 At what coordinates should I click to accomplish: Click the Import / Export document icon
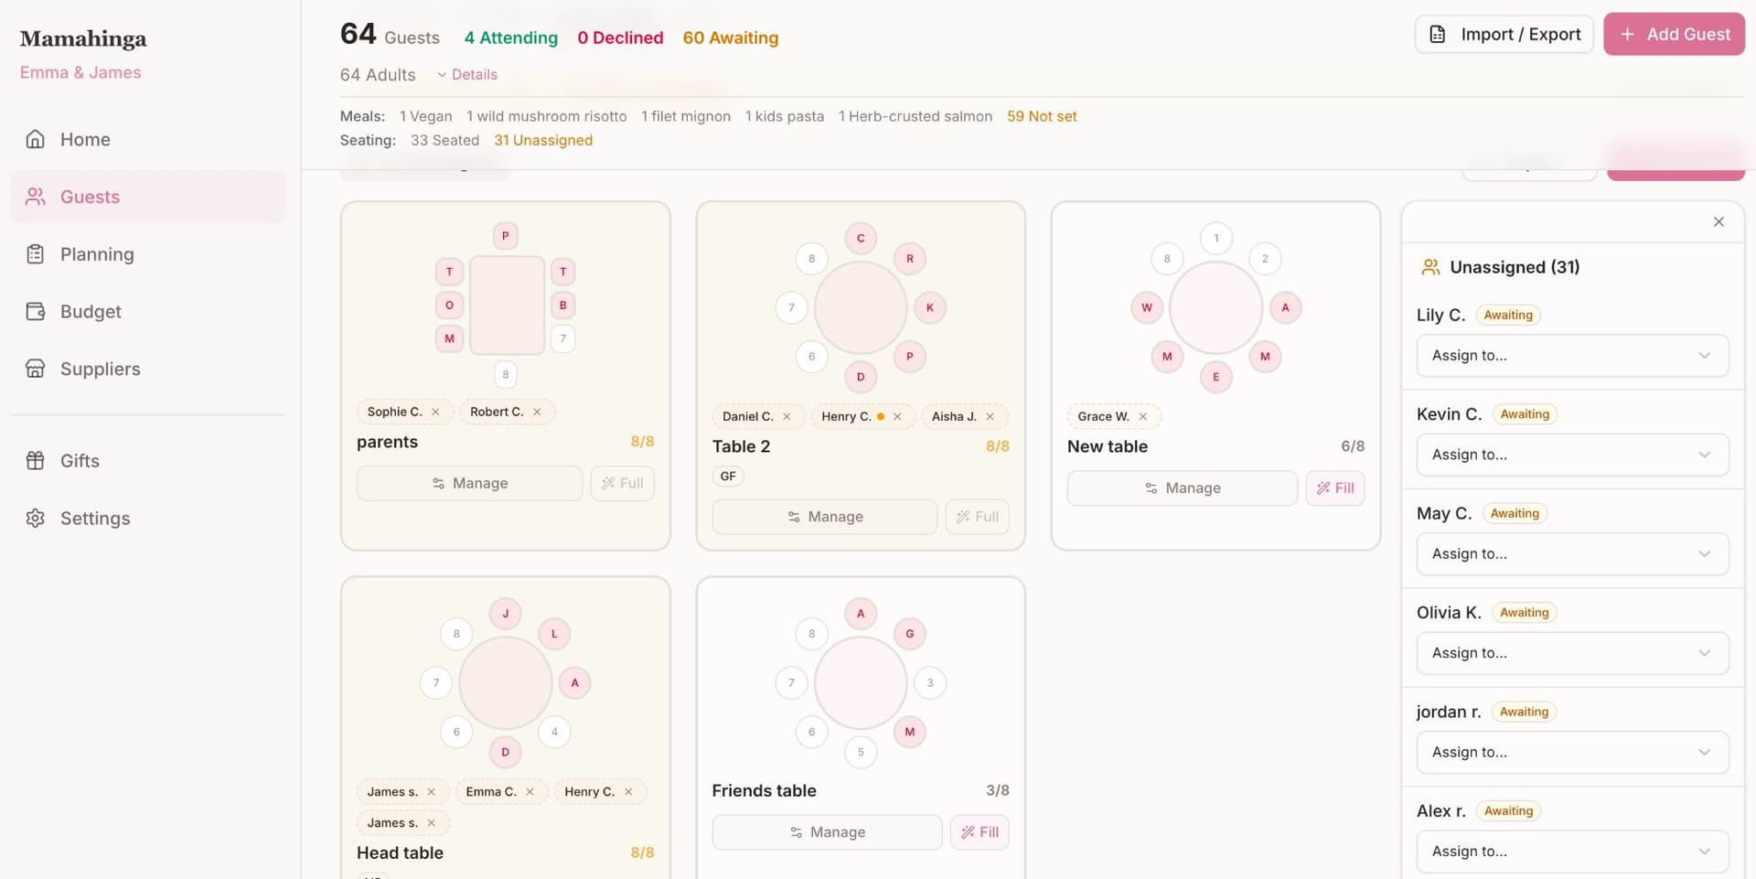pyautogui.click(x=1438, y=34)
